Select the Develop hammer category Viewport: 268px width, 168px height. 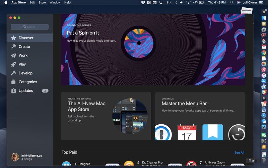tap(29, 73)
